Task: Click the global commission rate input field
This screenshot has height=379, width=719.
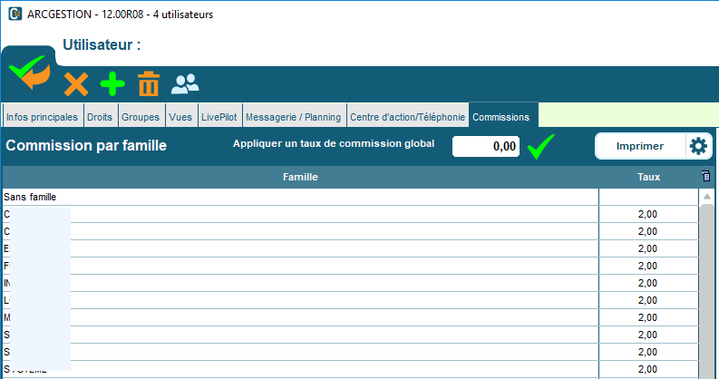Action: tap(486, 146)
